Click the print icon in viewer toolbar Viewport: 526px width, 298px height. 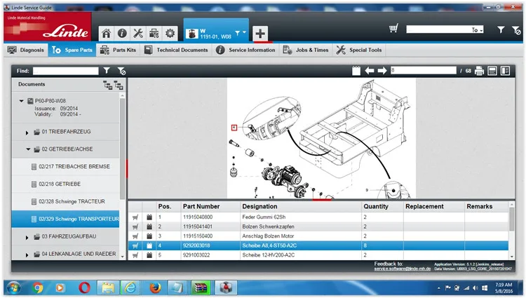pyautogui.click(x=479, y=71)
